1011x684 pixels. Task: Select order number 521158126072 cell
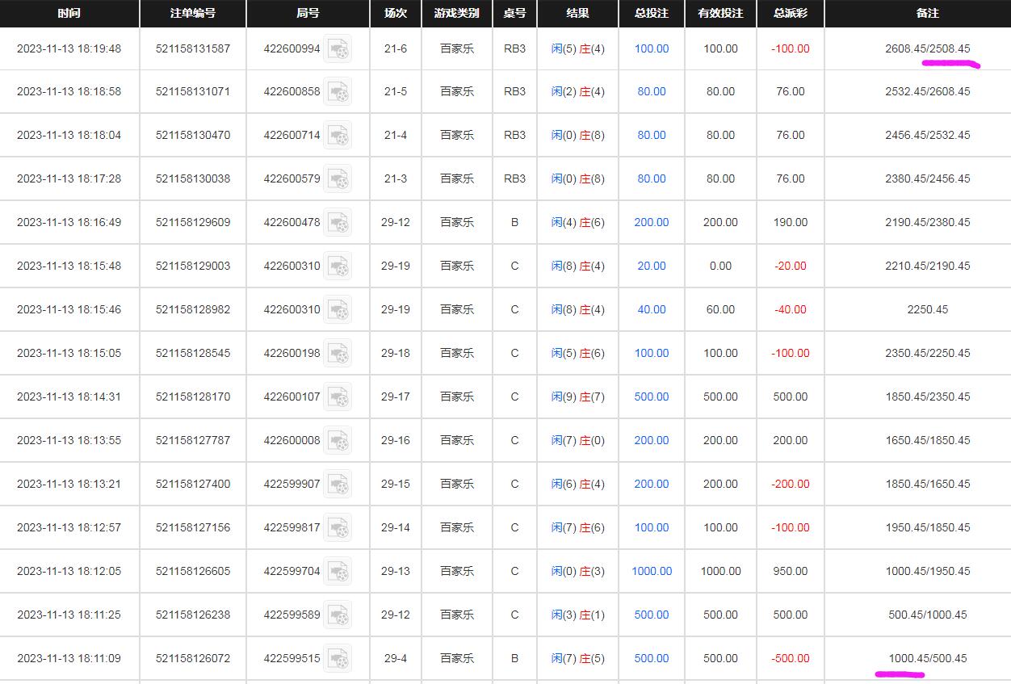pos(193,658)
